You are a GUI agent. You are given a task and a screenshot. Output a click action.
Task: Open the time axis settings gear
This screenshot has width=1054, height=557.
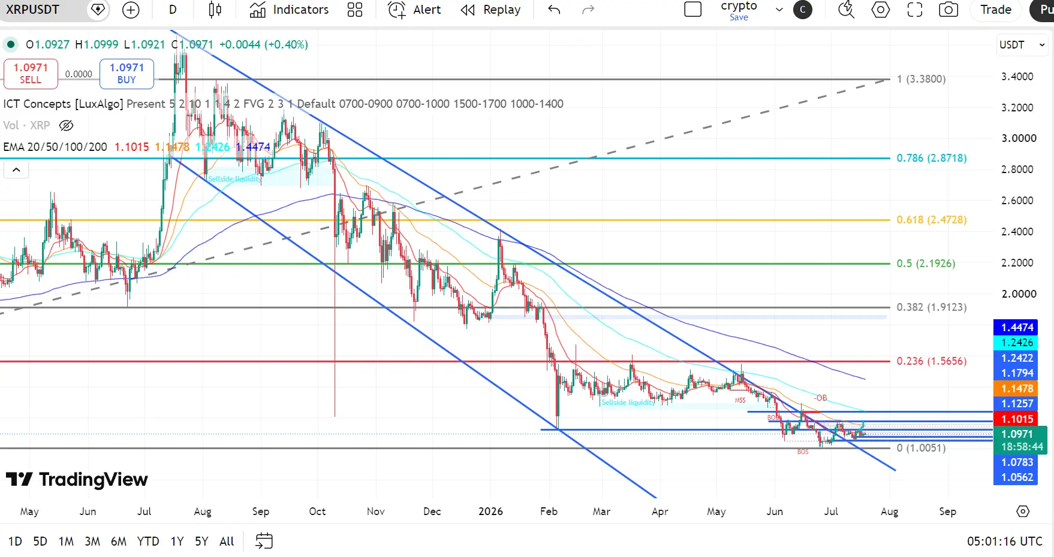click(1023, 511)
